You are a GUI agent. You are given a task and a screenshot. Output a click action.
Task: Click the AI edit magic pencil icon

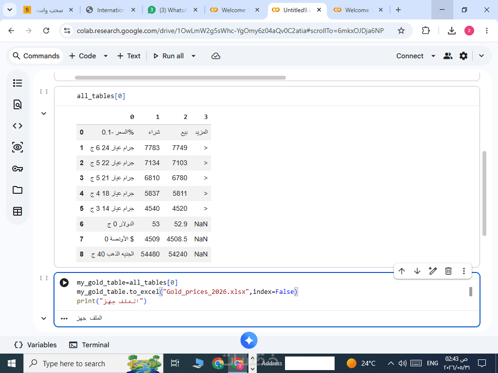(432, 271)
